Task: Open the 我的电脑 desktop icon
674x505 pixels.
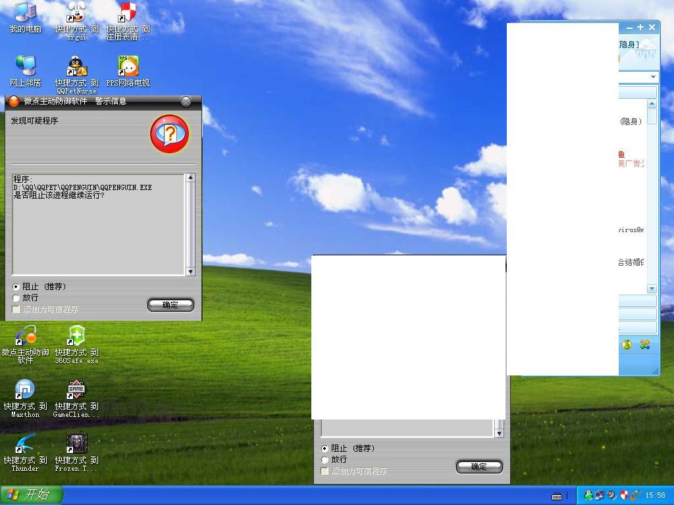Action: click(26, 18)
